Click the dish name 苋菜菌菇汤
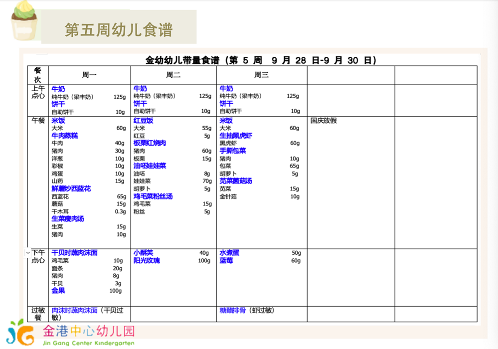 [236, 181]
